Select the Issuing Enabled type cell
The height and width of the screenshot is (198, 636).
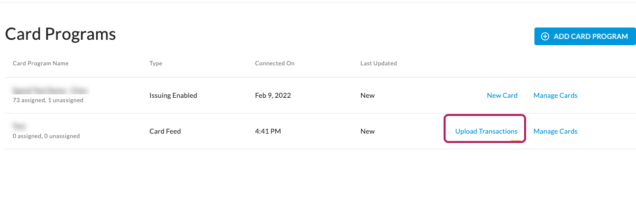tap(173, 95)
